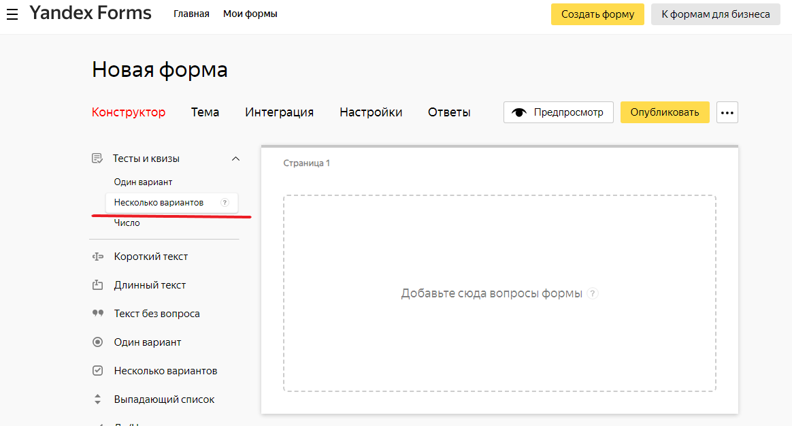Select Несколько вариантов in the main question list
Viewport: 792px width, 426px height.
(x=165, y=371)
